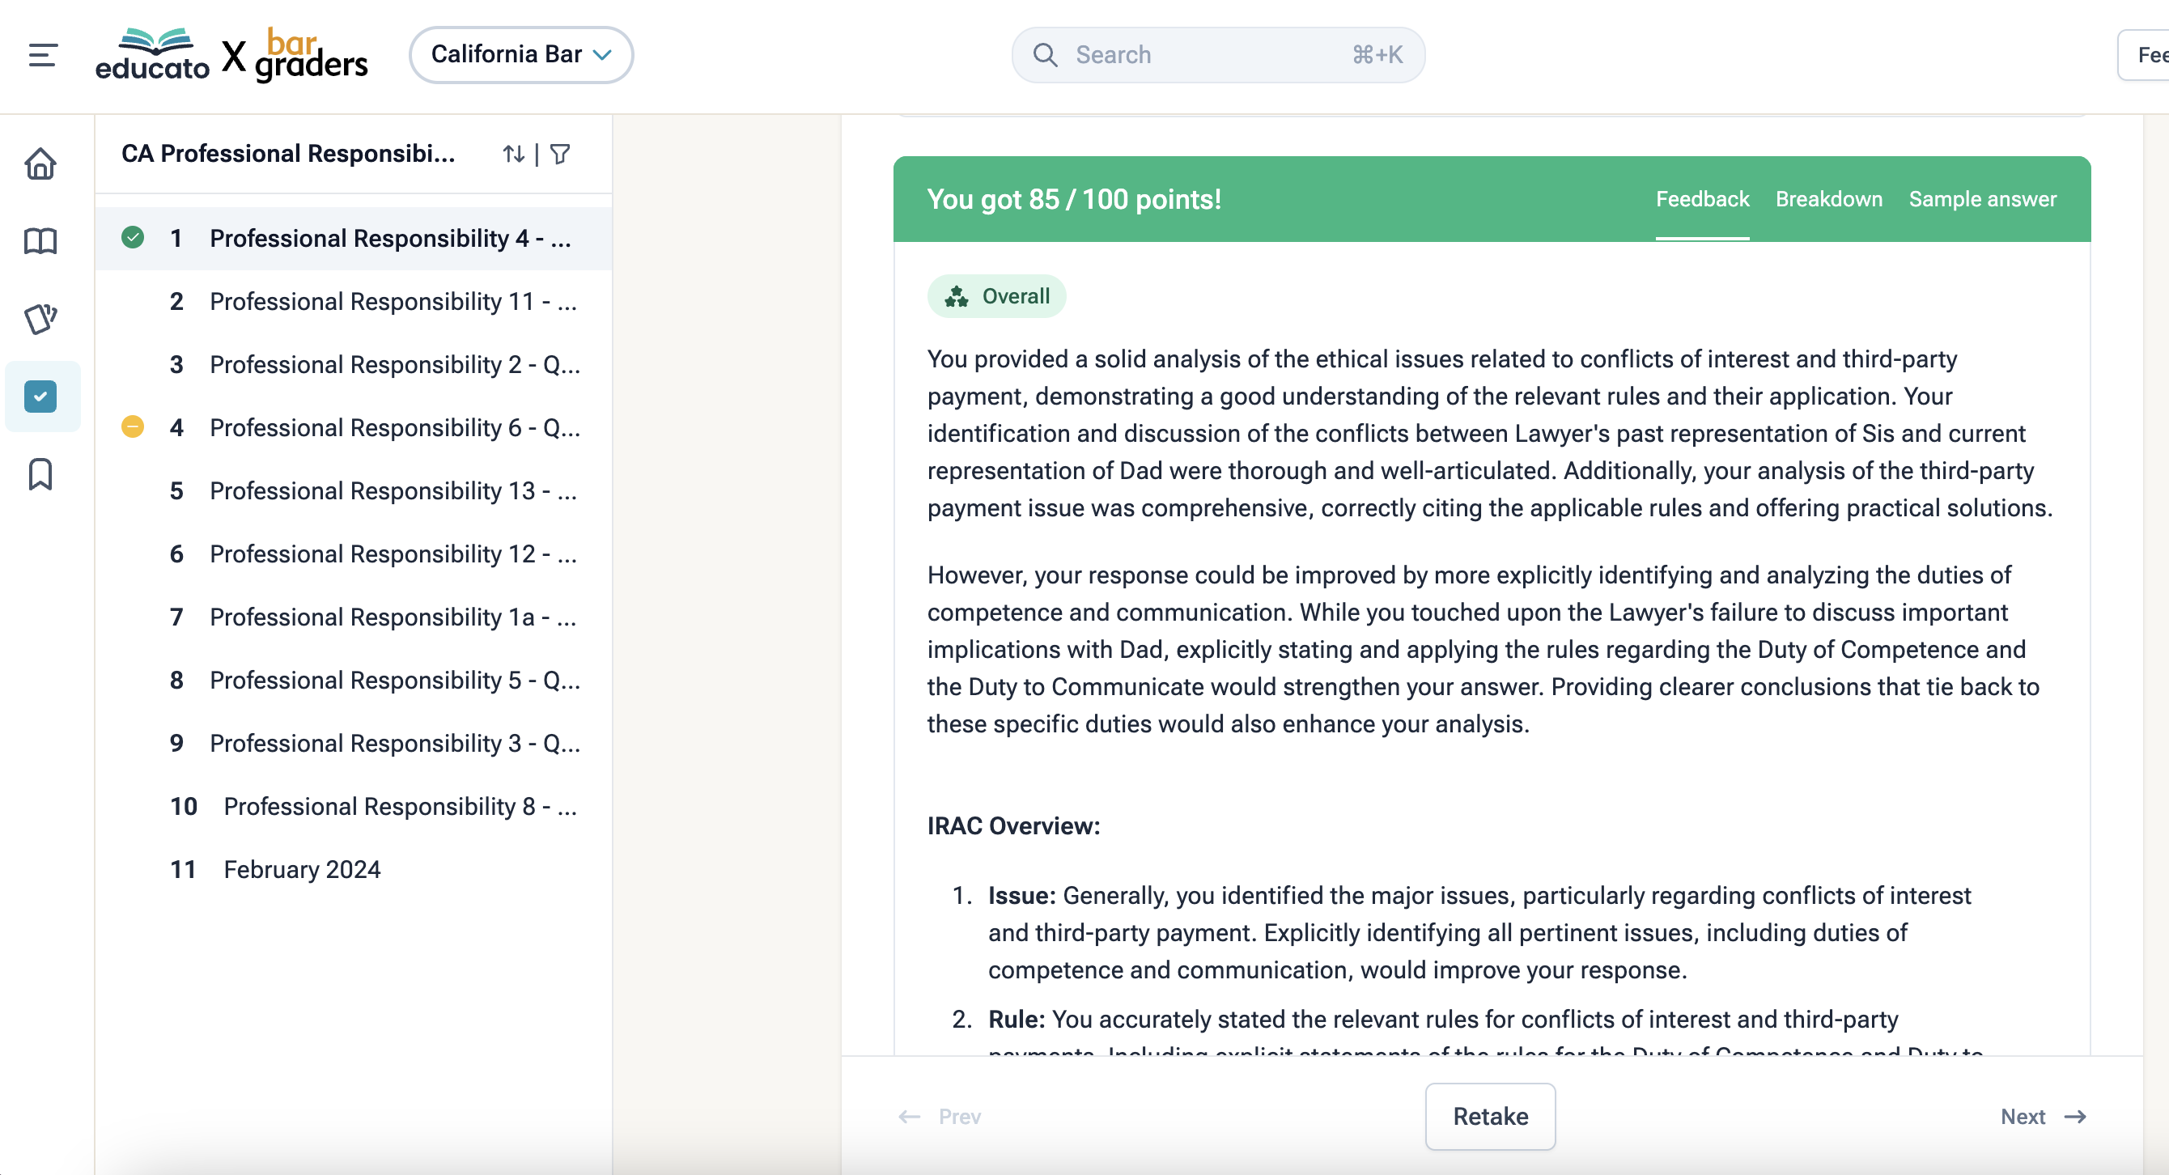Open the flashcards icon in sidebar
Image resolution: width=2169 pixels, height=1175 pixels.
[x=40, y=319]
